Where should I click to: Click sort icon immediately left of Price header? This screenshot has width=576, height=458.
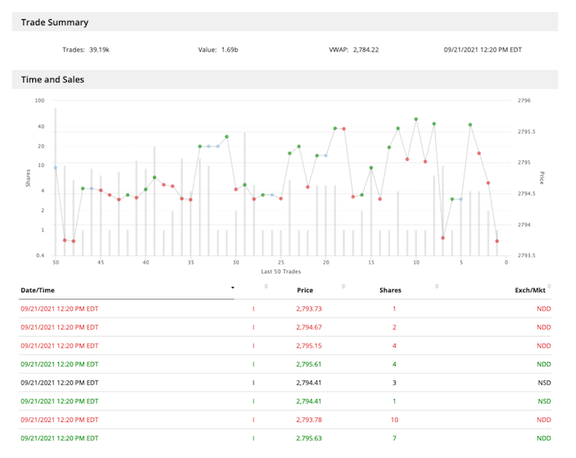point(266,286)
